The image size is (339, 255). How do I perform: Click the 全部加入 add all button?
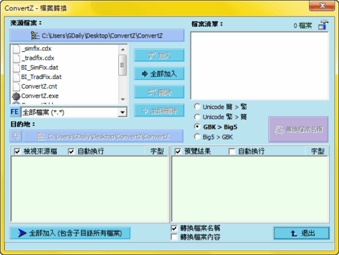(x=159, y=74)
